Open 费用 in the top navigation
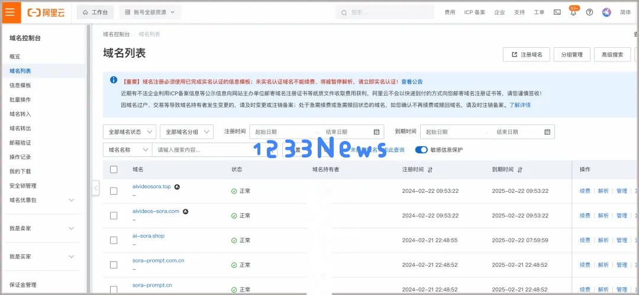Viewport: 639px width, 295px height. (450, 12)
